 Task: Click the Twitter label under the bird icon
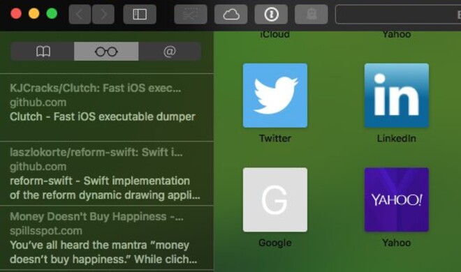275,138
